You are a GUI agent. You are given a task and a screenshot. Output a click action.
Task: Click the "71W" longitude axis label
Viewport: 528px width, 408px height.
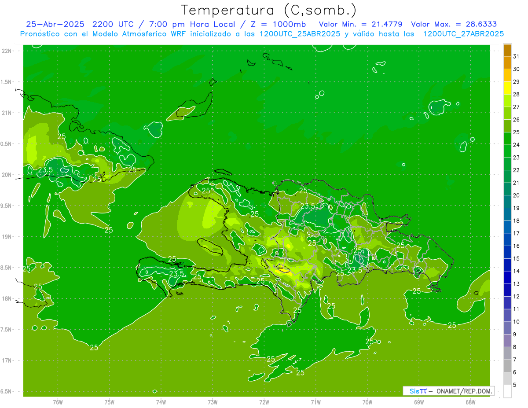tap(315, 402)
